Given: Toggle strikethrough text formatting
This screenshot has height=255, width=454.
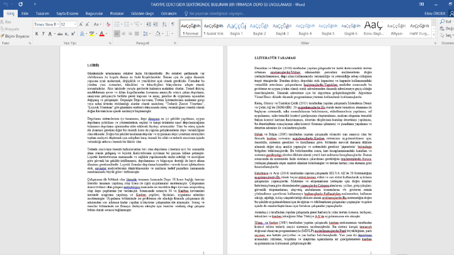Looking at the screenshot, I should 60,34.
